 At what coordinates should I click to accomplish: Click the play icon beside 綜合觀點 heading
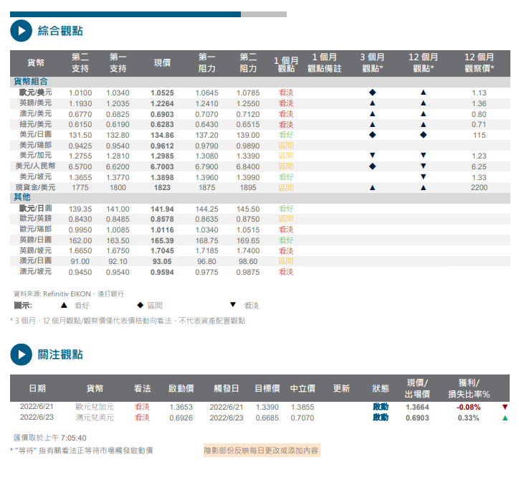22,31
